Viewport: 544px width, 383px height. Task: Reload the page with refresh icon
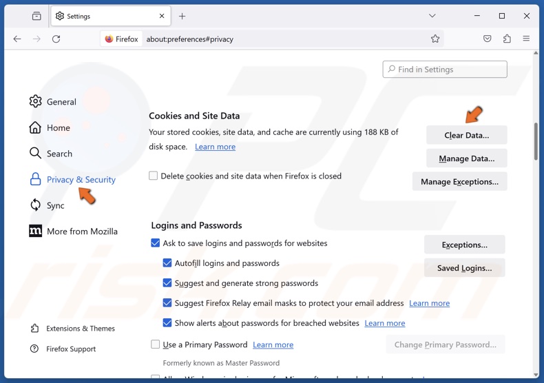pos(56,39)
